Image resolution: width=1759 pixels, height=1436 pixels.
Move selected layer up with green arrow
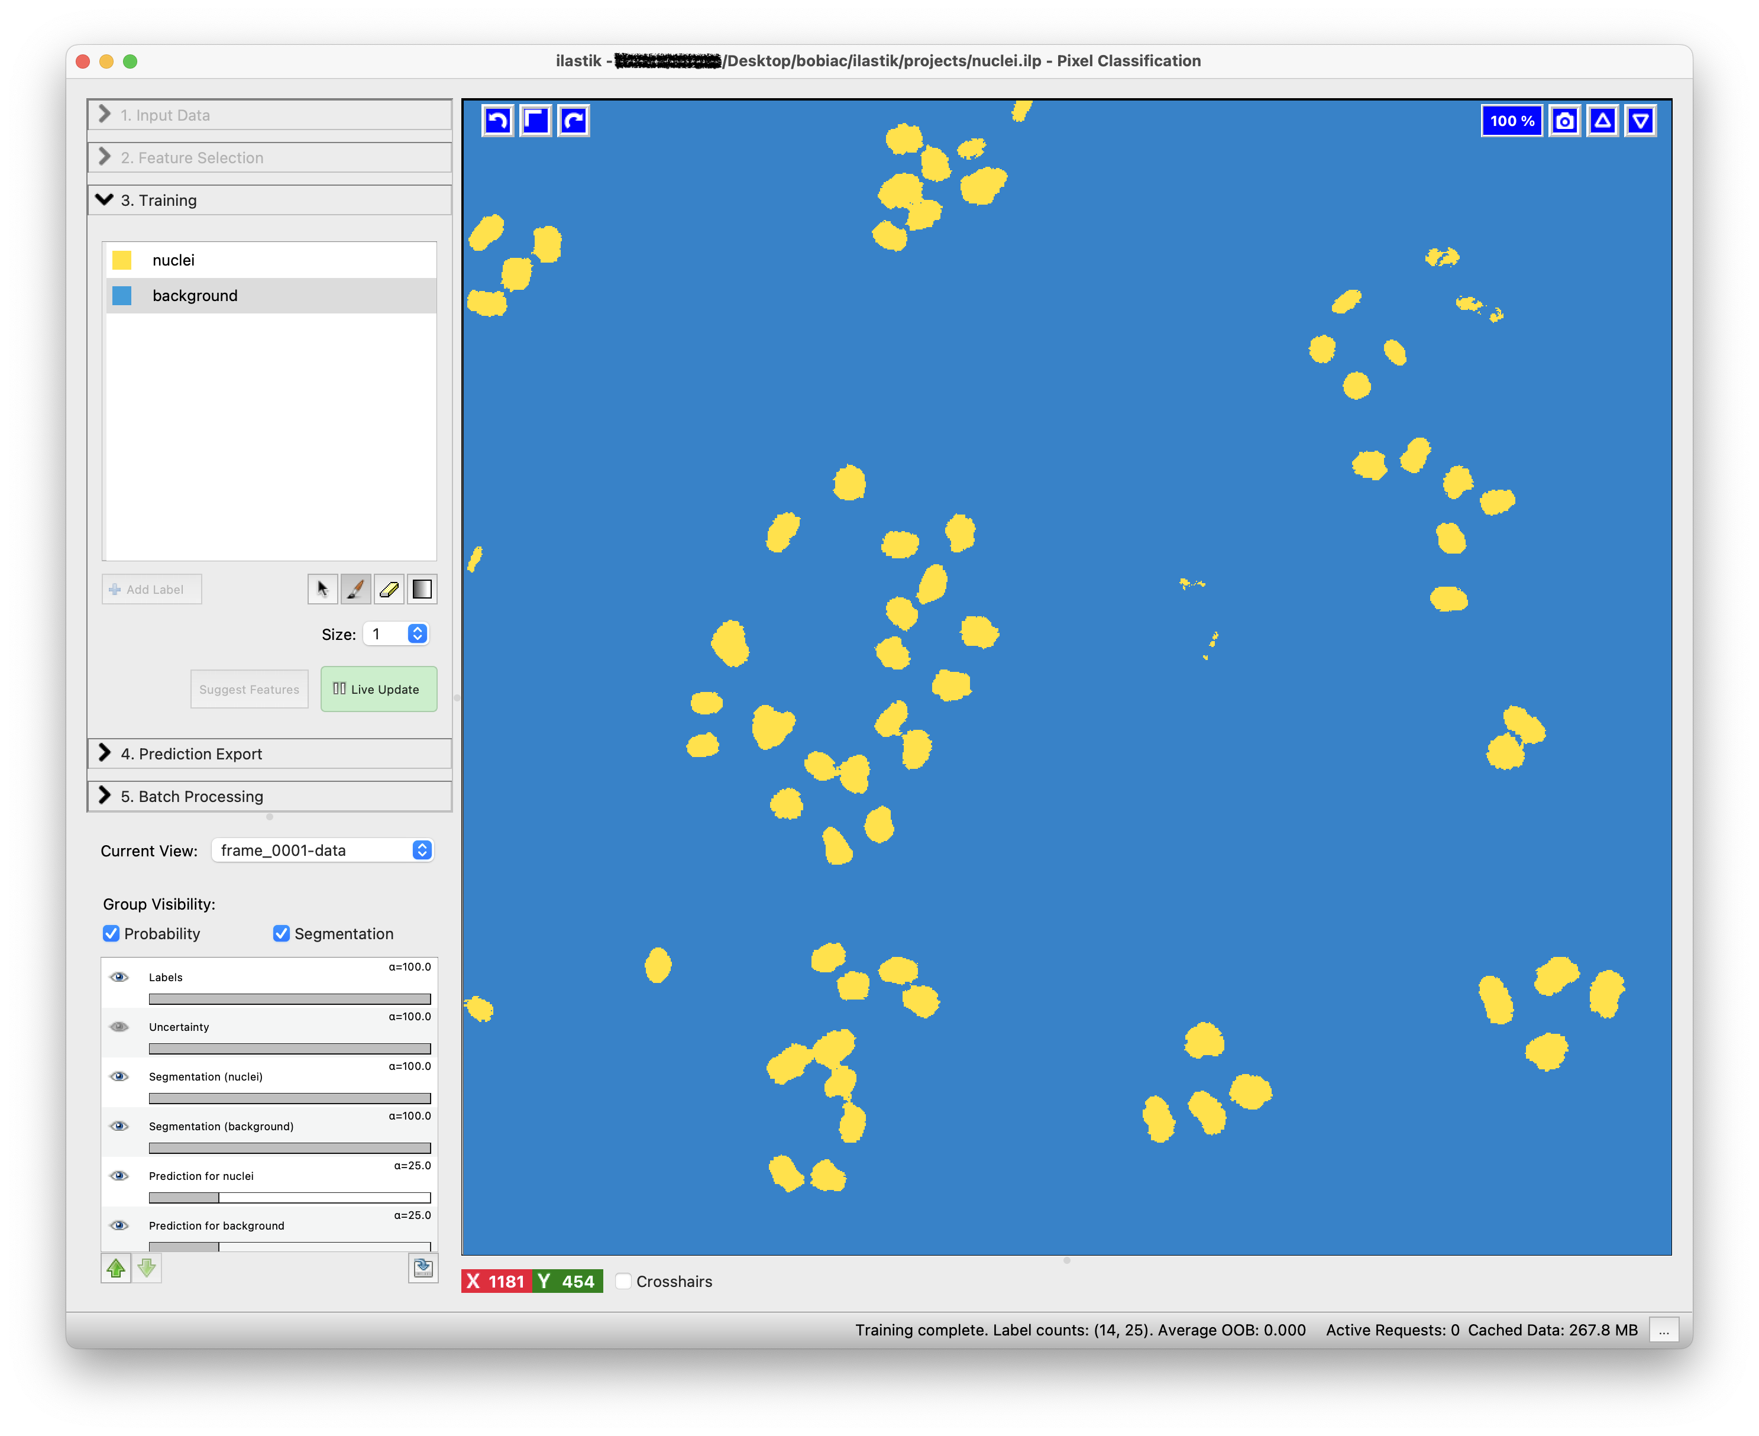click(x=116, y=1267)
